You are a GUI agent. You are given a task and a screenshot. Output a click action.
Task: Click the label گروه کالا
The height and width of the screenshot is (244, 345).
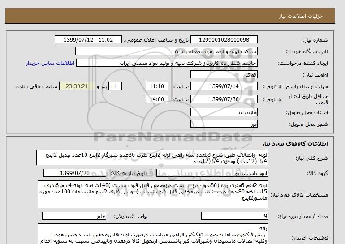(x=317, y=173)
